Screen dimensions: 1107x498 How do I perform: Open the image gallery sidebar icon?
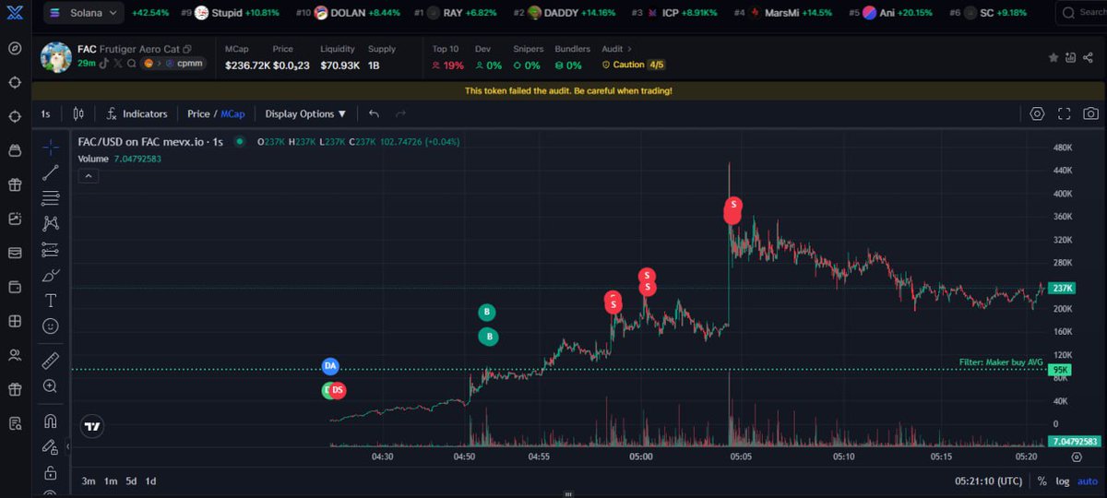[x=15, y=219]
